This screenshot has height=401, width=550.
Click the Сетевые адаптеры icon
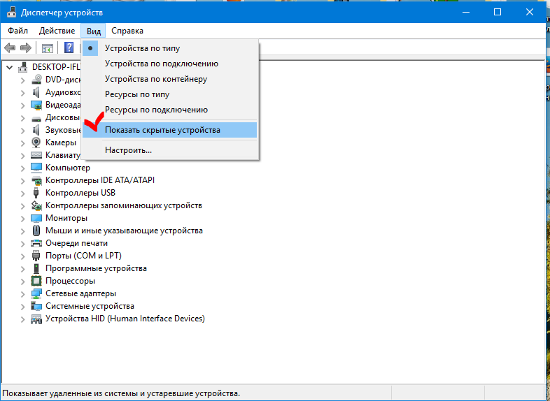coord(36,293)
